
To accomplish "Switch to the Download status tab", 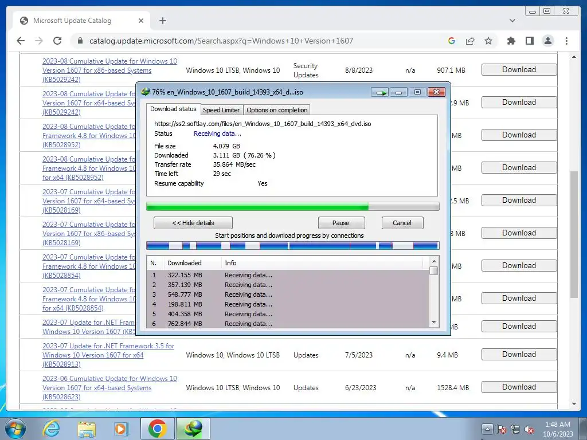I will pos(173,109).
